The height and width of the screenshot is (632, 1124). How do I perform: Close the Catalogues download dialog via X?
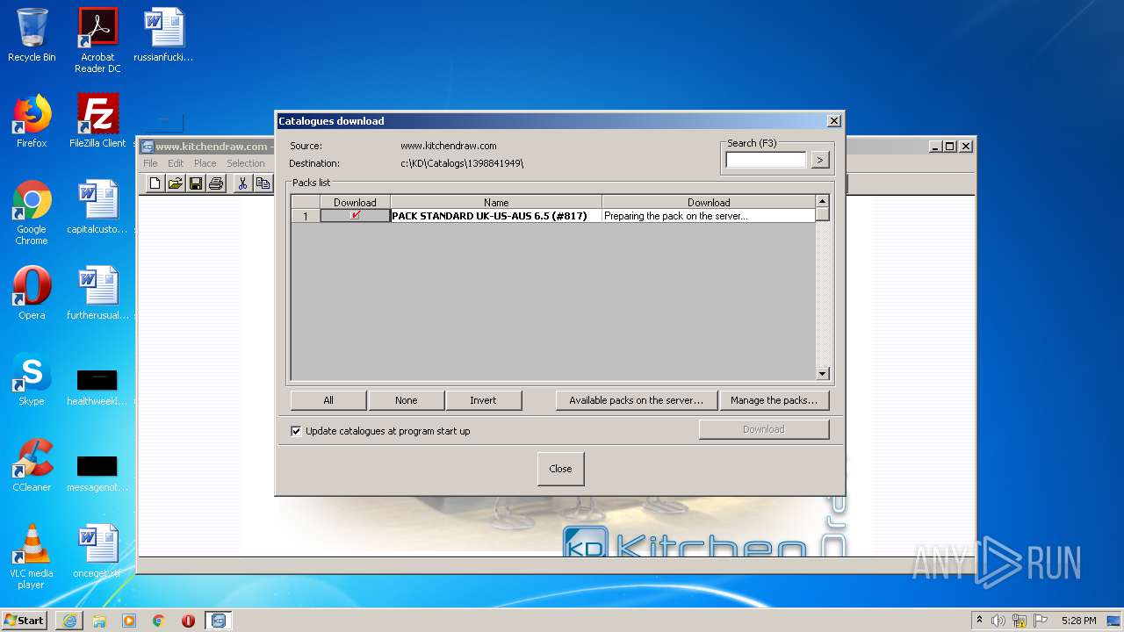tap(834, 121)
